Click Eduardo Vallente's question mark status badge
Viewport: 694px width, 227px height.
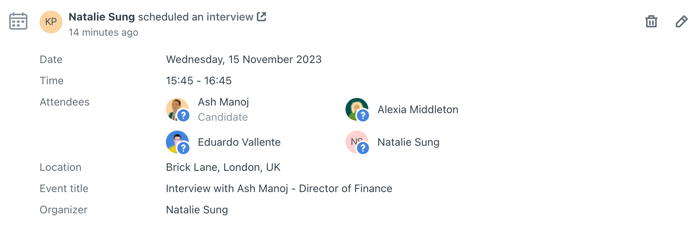[183, 148]
